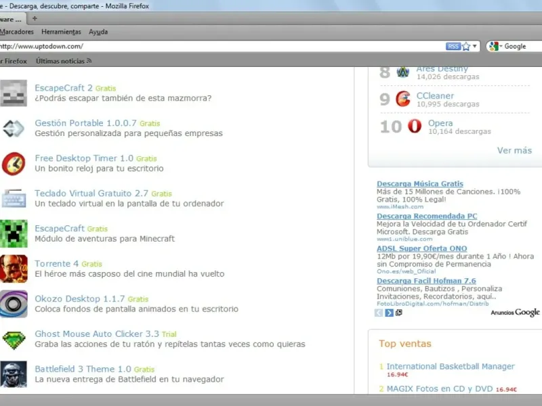Open Descarga Facil Hofman 7.6 ad
The height and width of the screenshot is (406, 542).
(426, 281)
